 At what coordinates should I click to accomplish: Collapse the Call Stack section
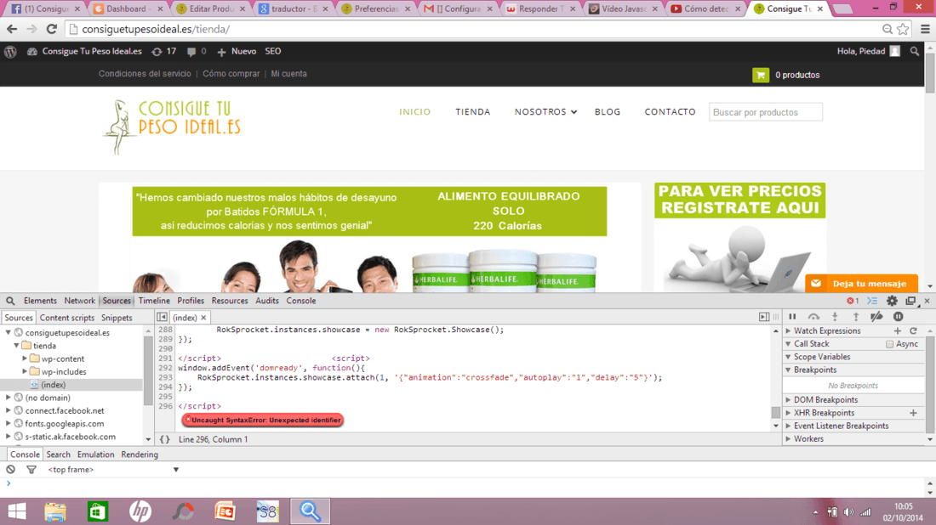788,344
